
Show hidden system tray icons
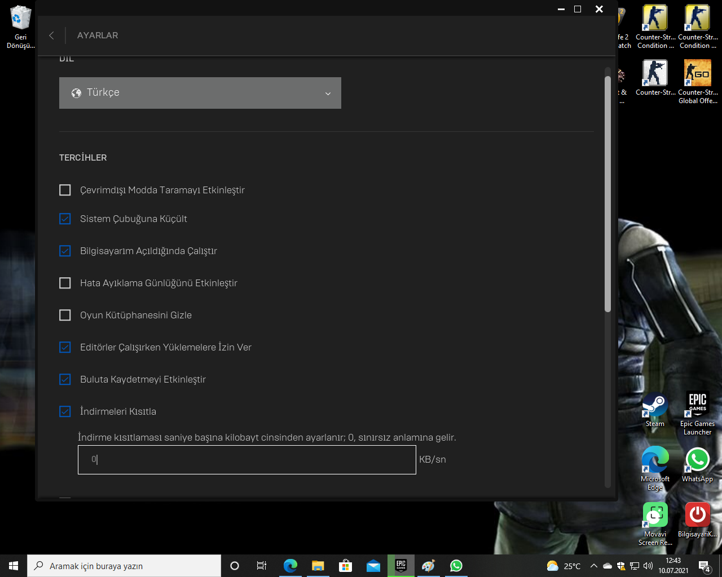(593, 566)
